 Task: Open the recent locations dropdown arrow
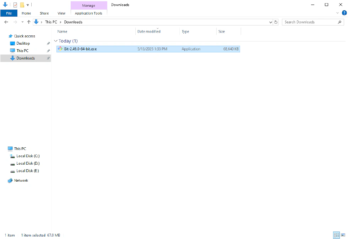22,22
